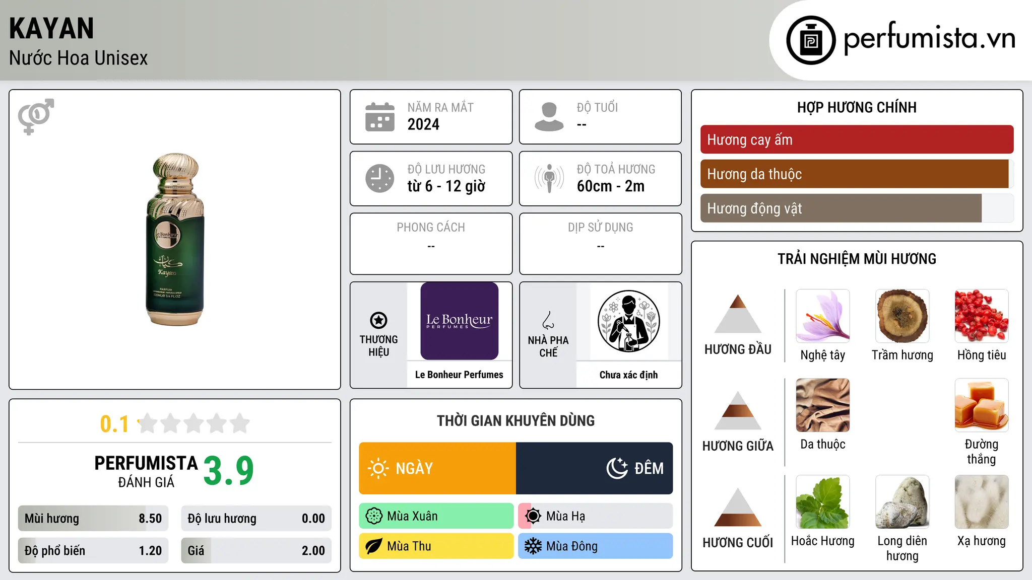Click the Hương đầu pyramid icon
Screen dimensions: 1032x580
pos(738,314)
